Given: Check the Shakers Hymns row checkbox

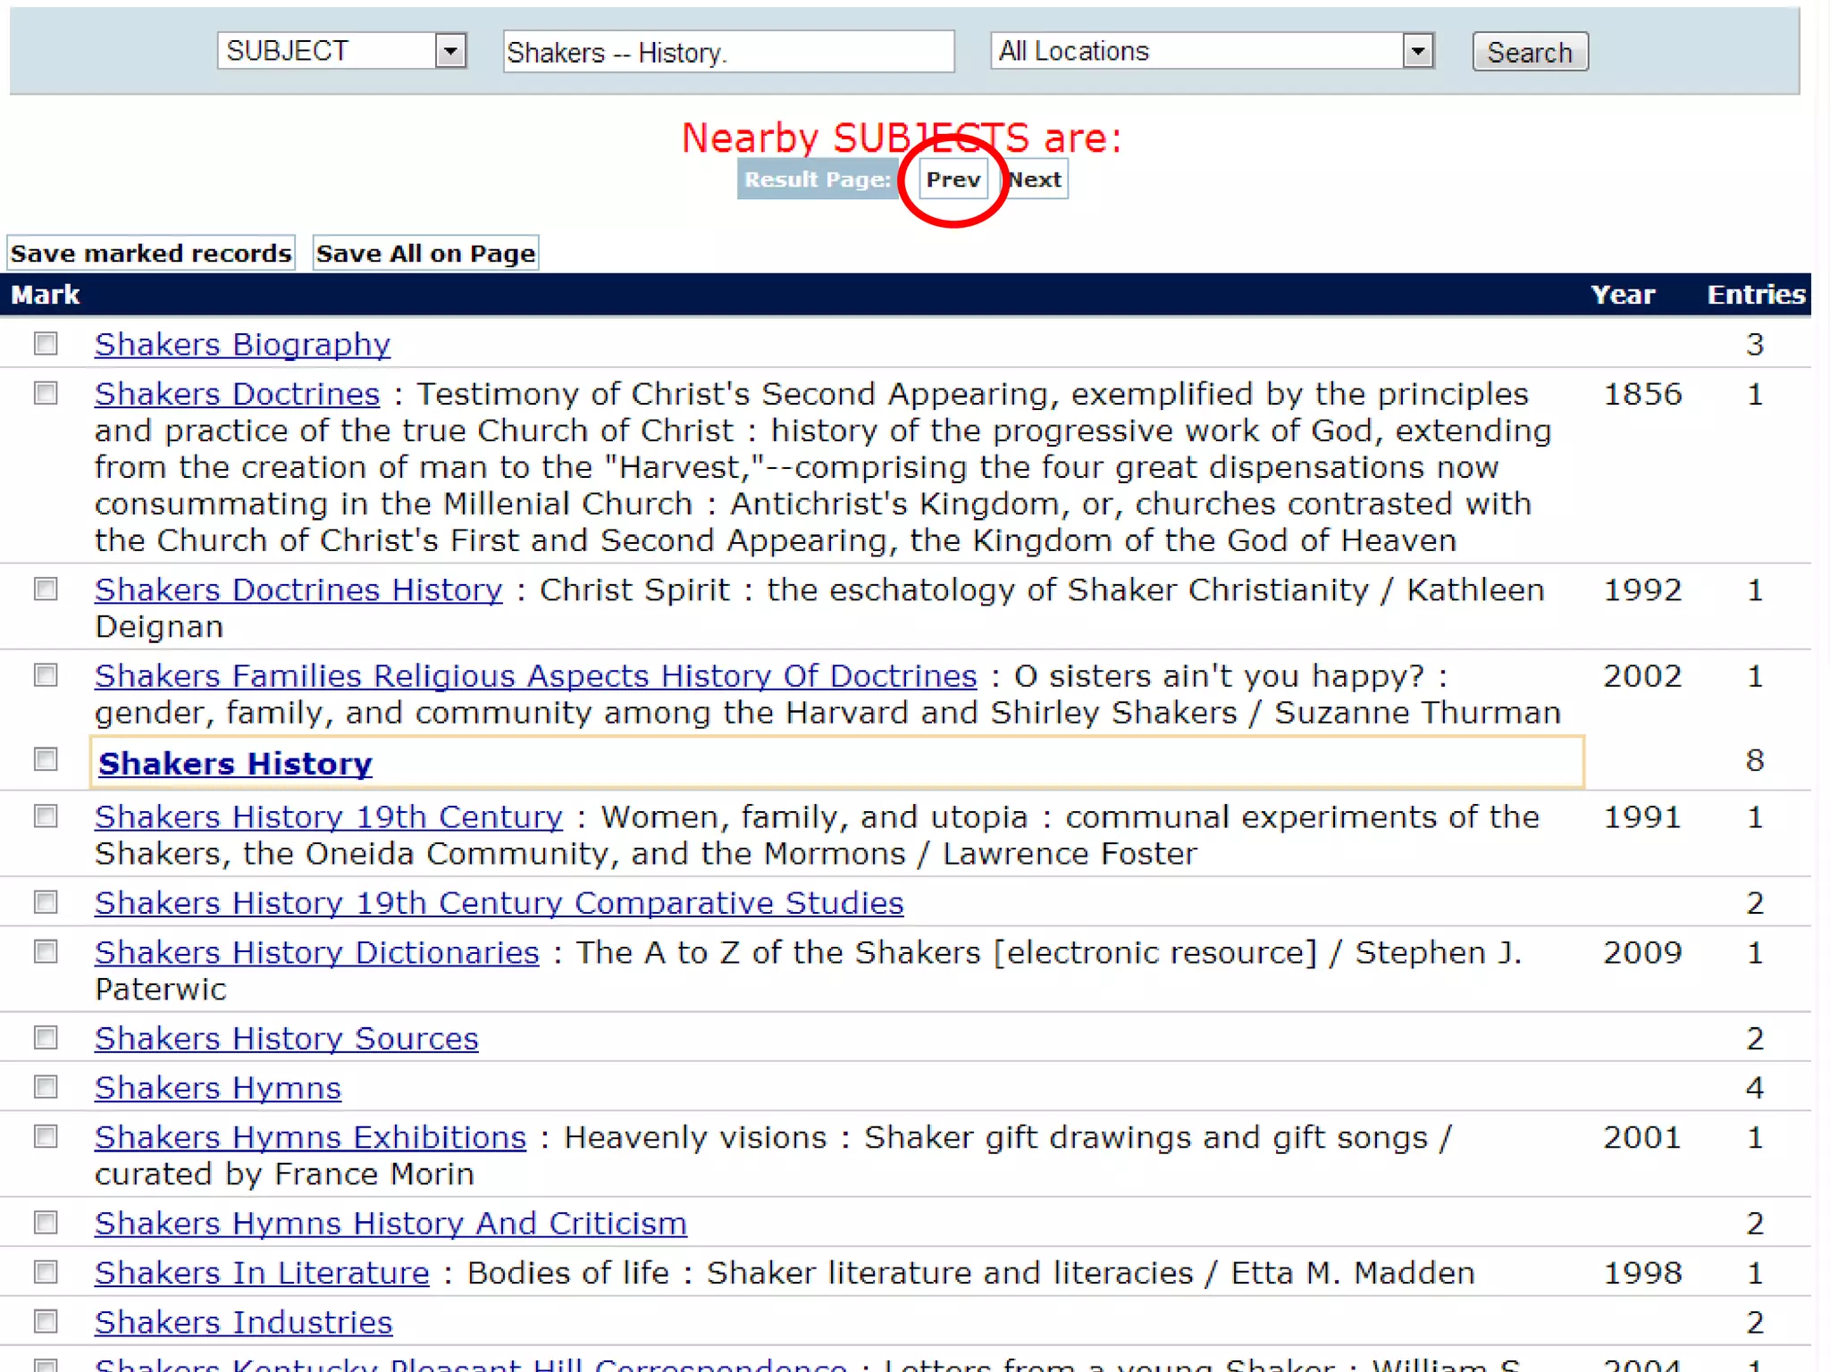Looking at the screenshot, I should point(46,1087).
